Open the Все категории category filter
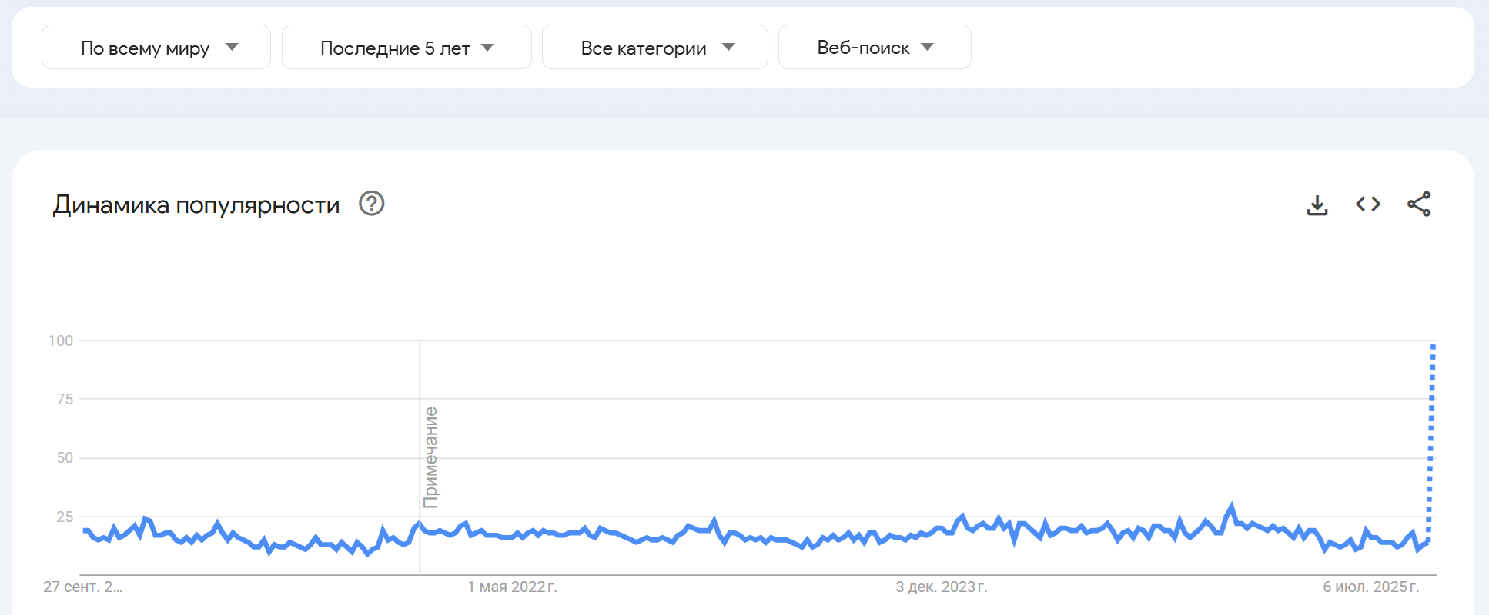 point(643,48)
